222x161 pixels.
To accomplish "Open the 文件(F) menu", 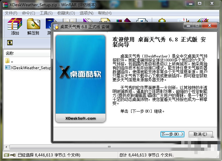I will click(11, 13).
